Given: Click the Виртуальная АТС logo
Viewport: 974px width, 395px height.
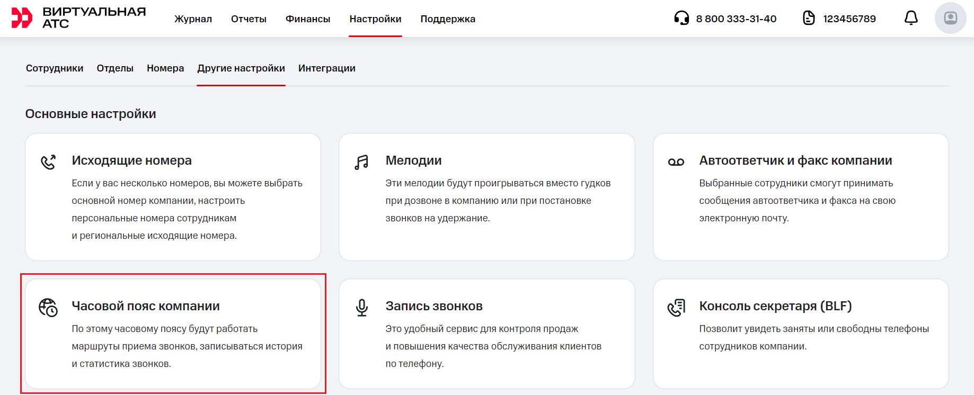Looking at the screenshot, I should pos(78,18).
